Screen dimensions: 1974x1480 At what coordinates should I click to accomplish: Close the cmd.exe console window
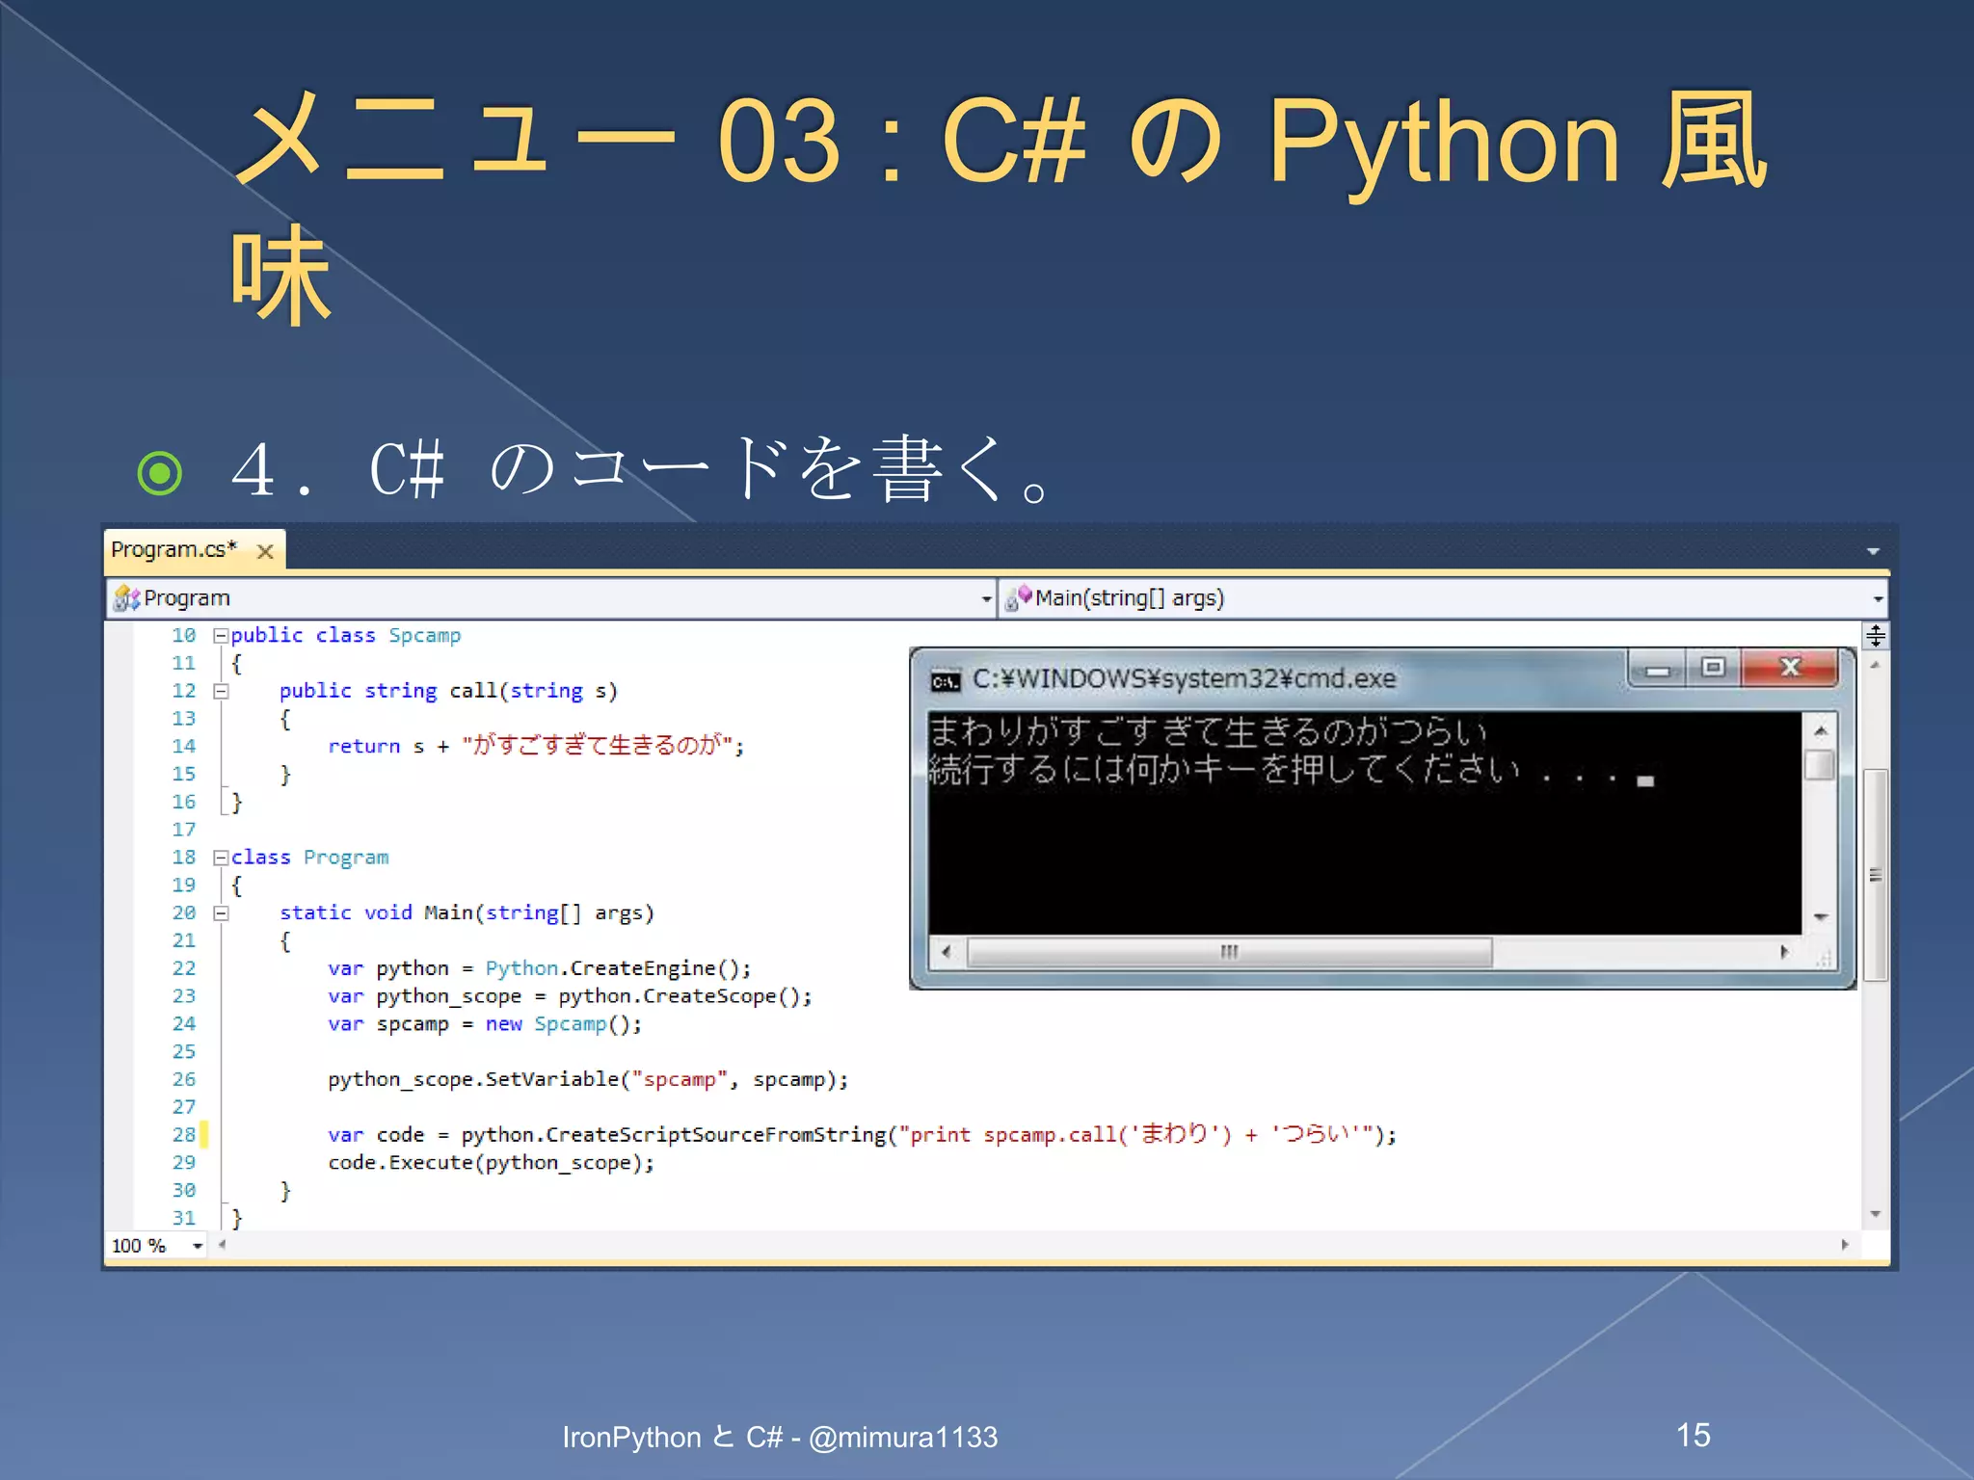pyautogui.click(x=1790, y=668)
